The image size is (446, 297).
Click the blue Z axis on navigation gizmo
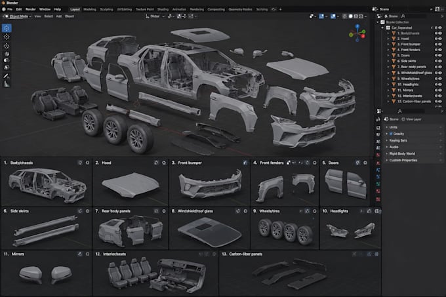tap(357, 26)
